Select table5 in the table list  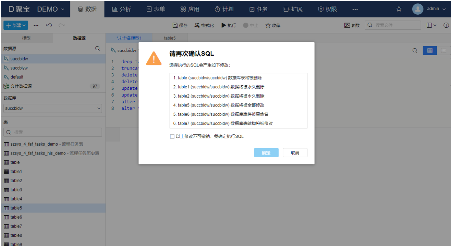(x=53, y=208)
